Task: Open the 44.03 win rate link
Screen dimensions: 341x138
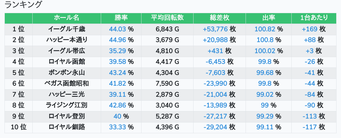Action: point(118,29)
